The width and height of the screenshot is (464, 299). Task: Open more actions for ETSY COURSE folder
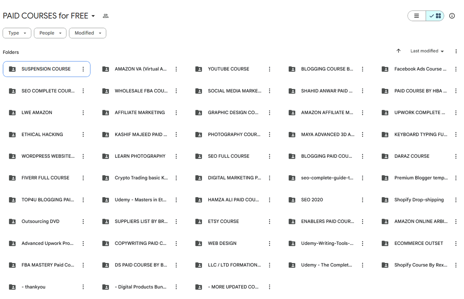coord(270,222)
